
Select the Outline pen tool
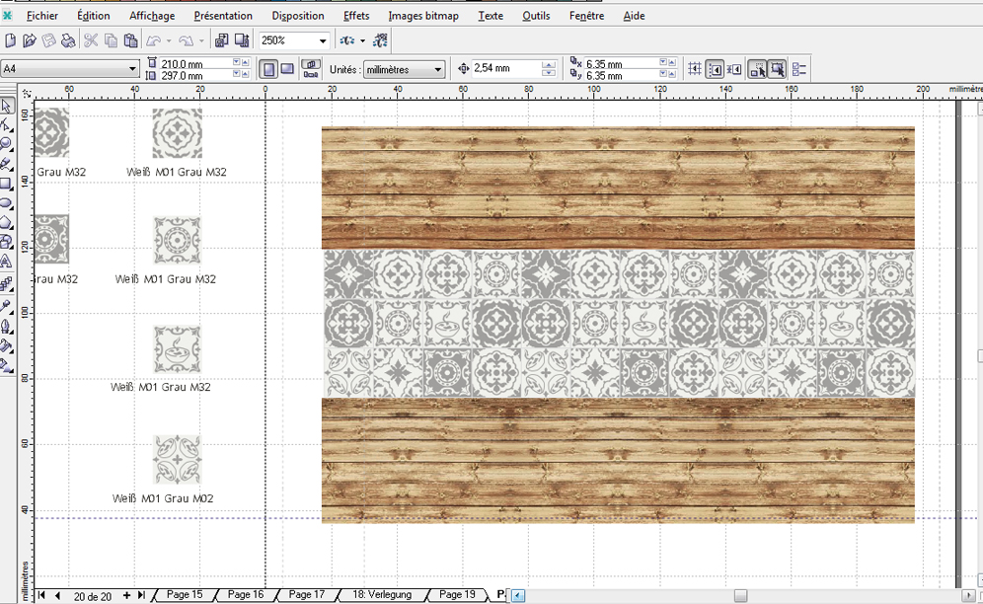click(x=6, y=326)
